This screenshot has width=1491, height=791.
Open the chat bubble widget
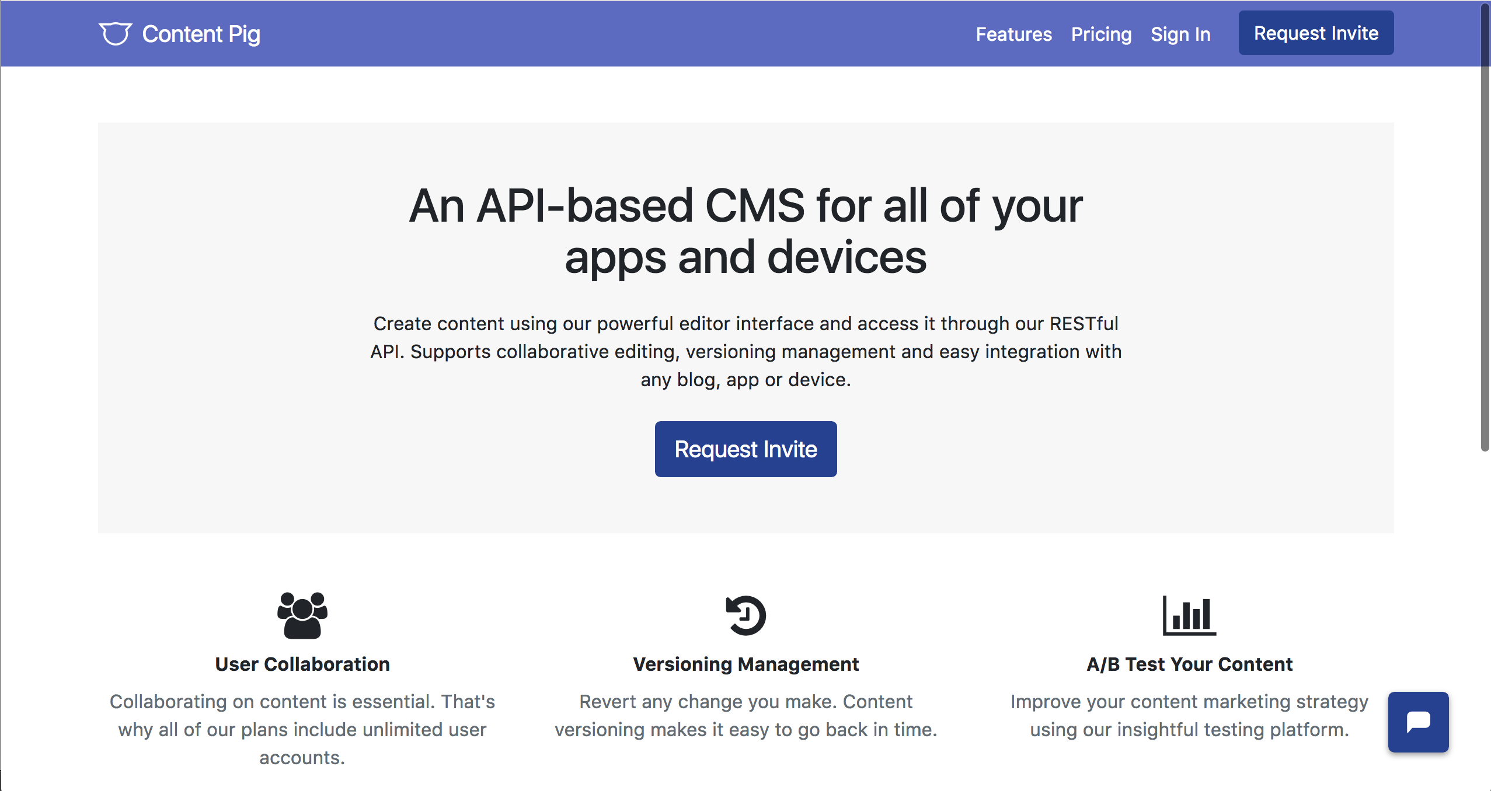(1418, 722)
